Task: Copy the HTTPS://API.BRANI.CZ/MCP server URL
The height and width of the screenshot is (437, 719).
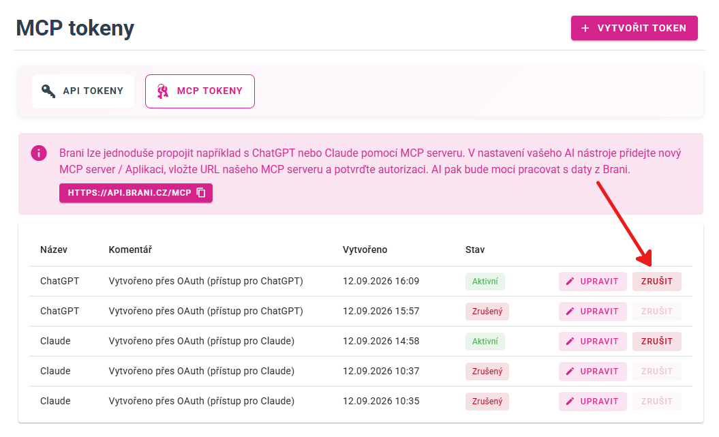Action: 136,192
